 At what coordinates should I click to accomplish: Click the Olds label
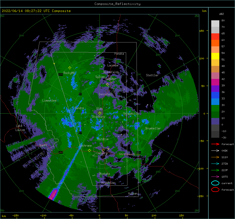[99, 109]
